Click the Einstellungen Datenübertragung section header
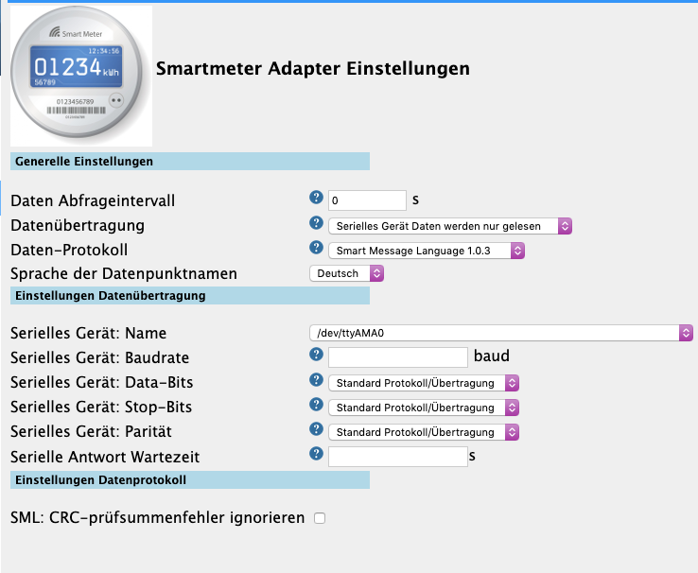Viewport: 698px width, 573px height. coord(190,295)
